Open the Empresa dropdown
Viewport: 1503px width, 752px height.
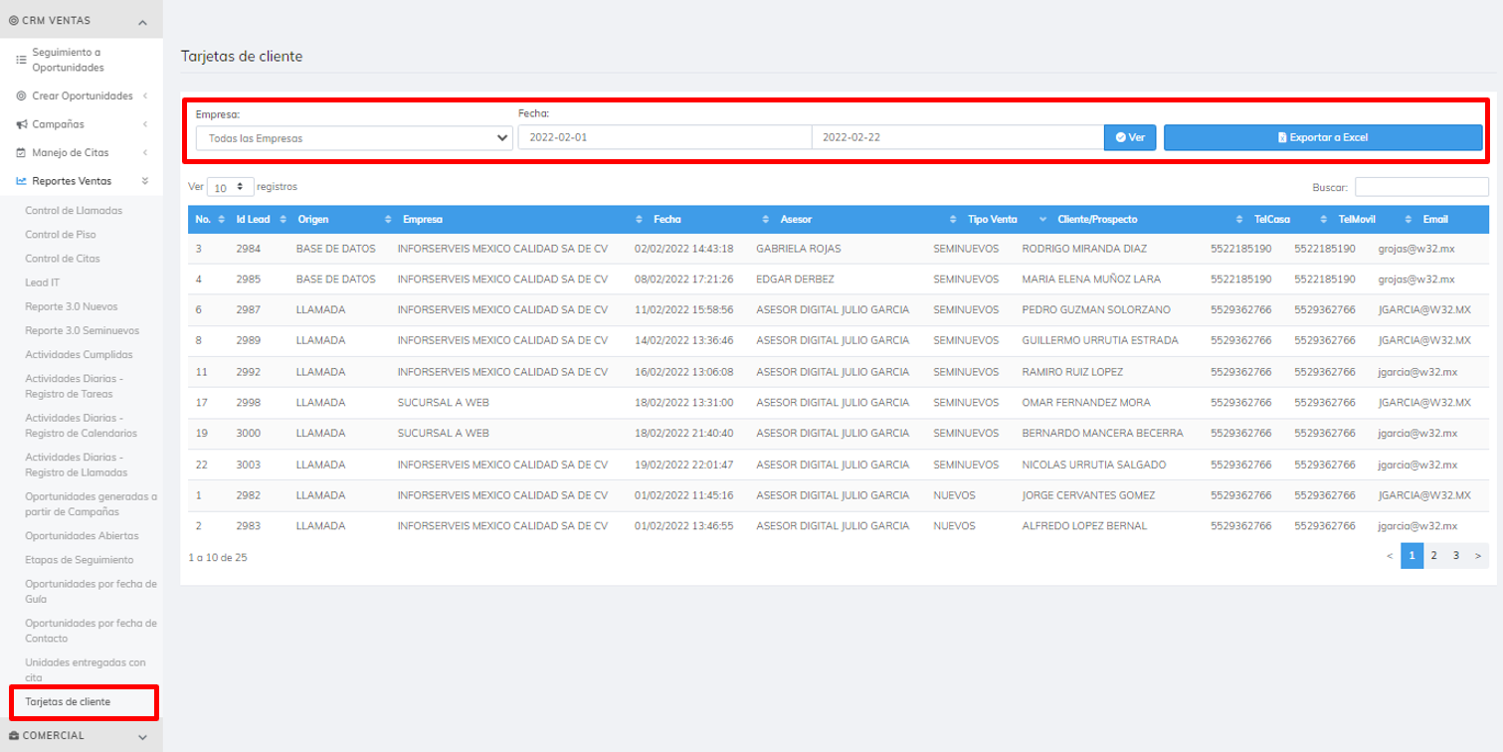(x=354, y=138)
